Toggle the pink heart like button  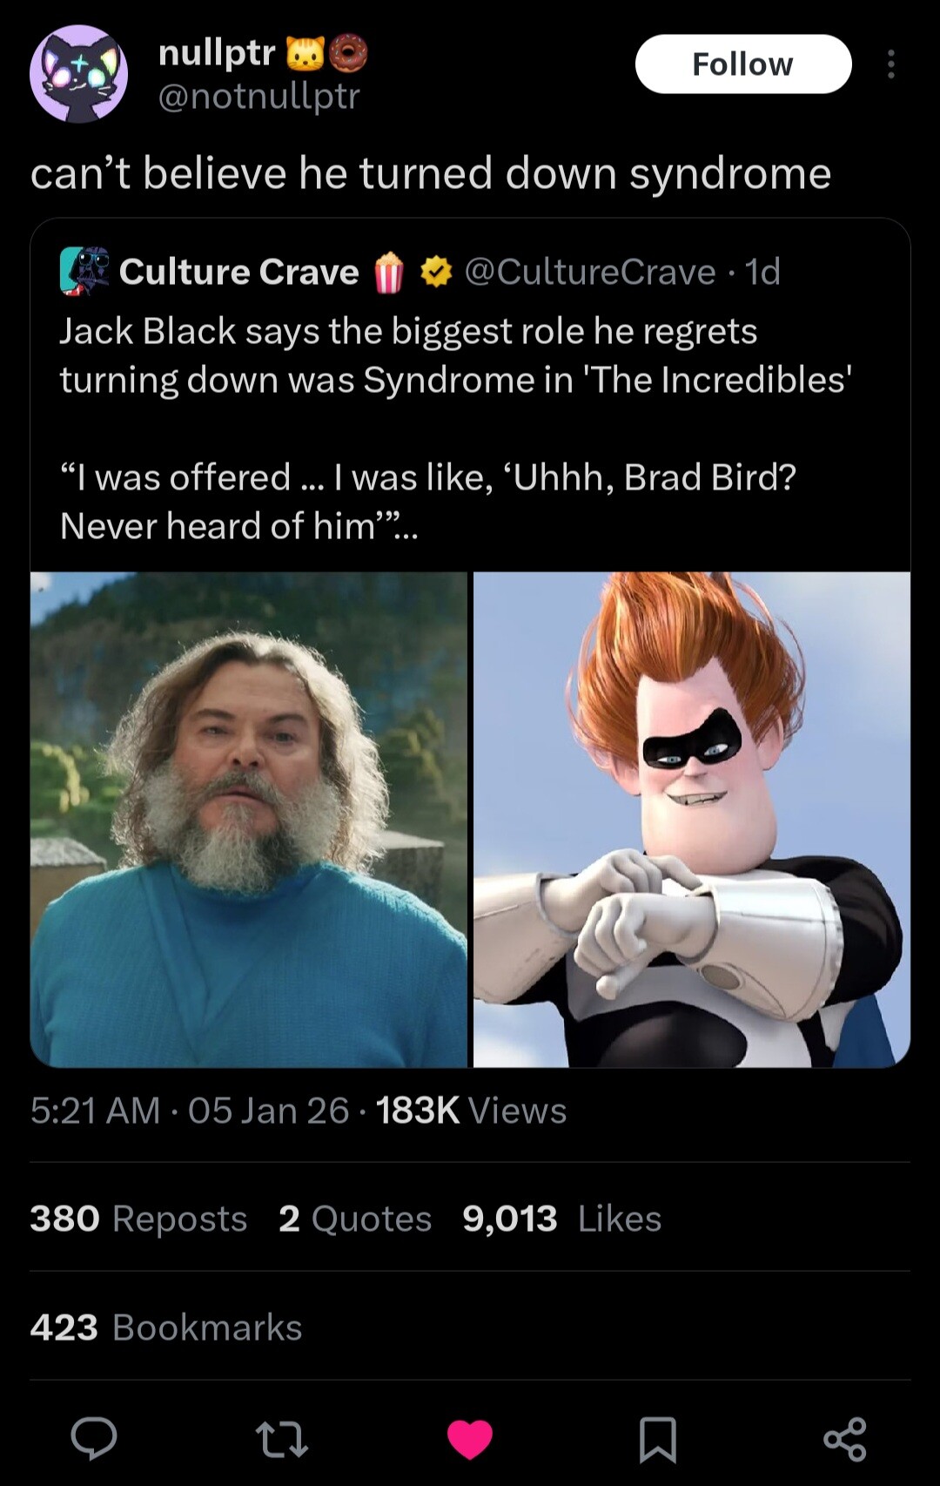tap(470, 1438)
